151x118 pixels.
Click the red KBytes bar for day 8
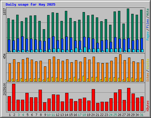[x=40, y=100]
